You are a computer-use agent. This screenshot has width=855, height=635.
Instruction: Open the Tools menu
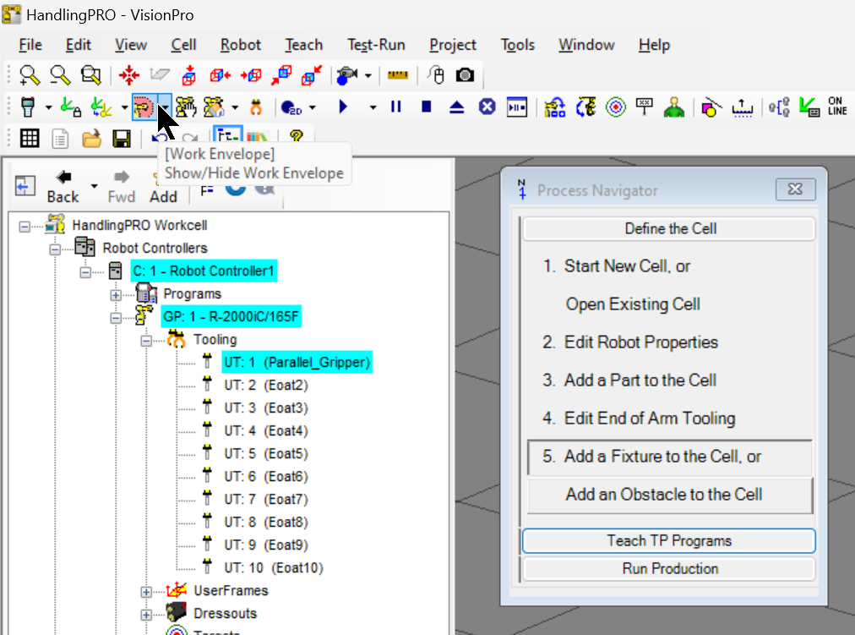(x=517, y=45)
